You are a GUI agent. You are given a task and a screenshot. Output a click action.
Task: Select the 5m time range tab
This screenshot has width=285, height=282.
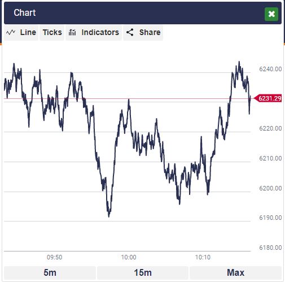50,272
